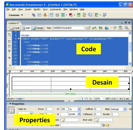133x130 pixels.
Task: Click the Templates insert icon
Action: [97, 15]
